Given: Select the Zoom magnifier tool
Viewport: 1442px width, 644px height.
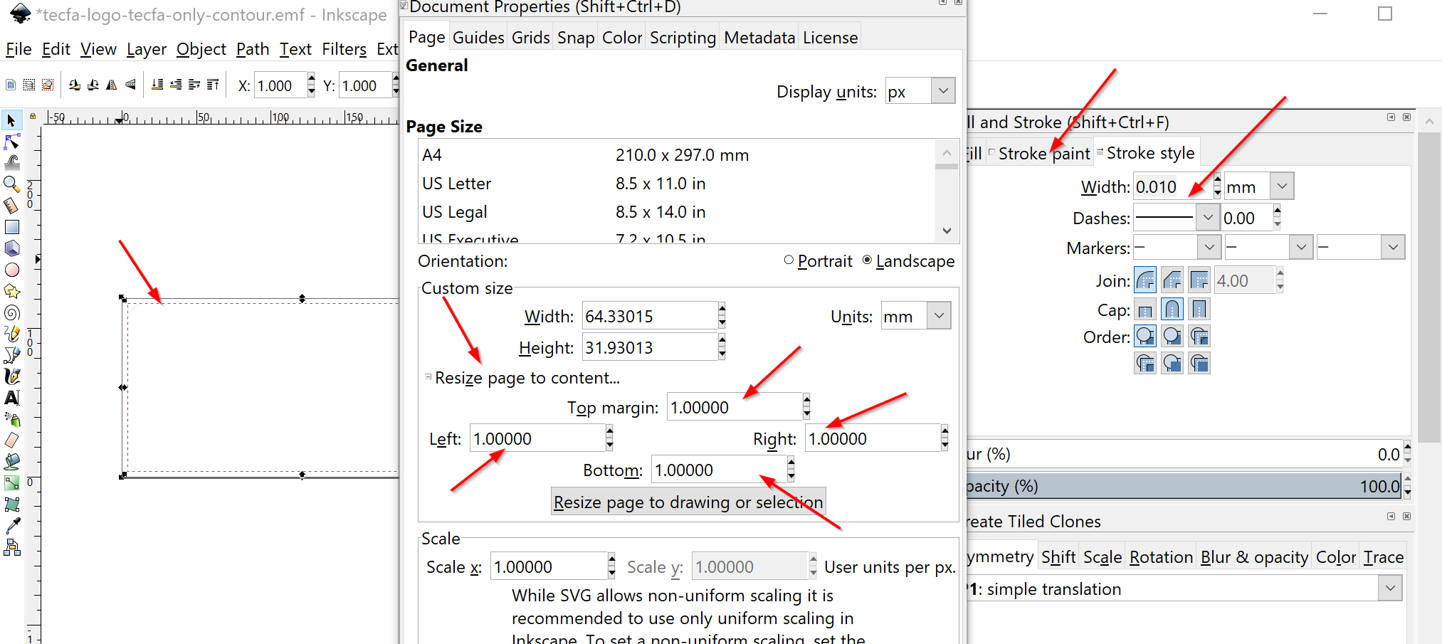Looking at the screenshot, I should coord(11,184).
